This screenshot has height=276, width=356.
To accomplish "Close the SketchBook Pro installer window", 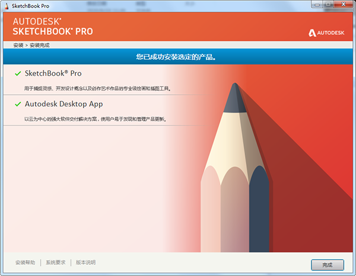I will 344,4.
